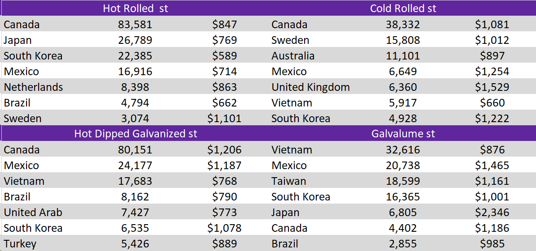Click the Netherlands country cell

33,87
